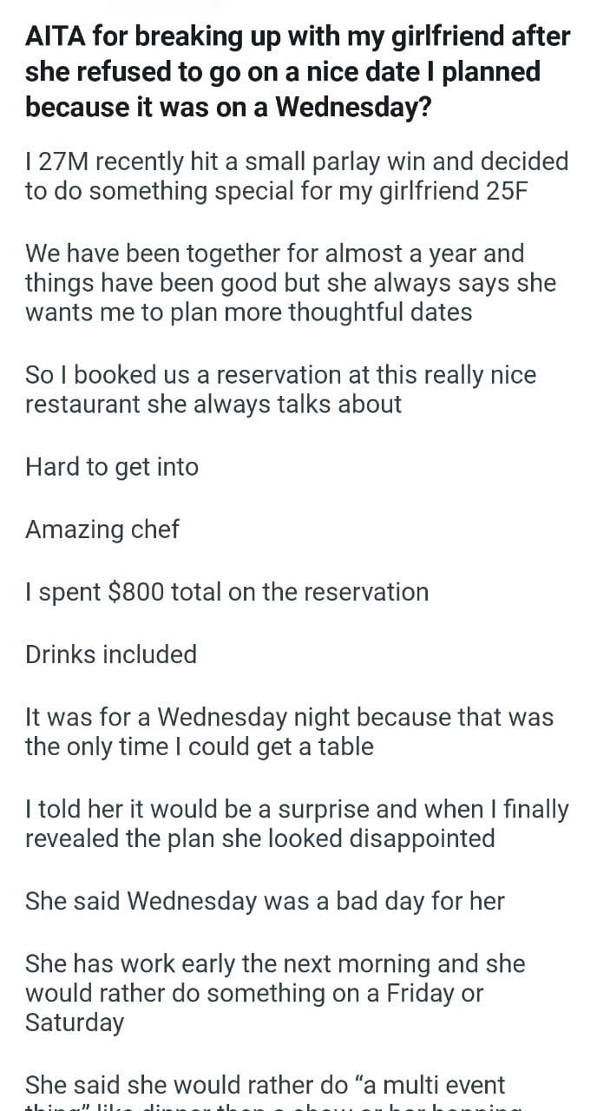The height and width of the screenshot is (1111, 597).
Task: Tap the line "Amazing chef"
Action: pos(102,529)
